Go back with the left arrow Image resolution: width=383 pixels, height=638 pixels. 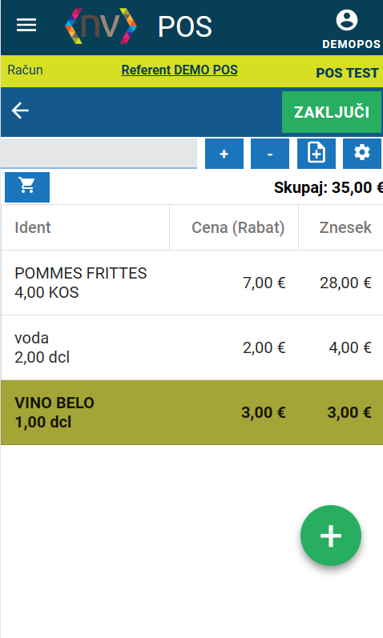coord(20,110)
